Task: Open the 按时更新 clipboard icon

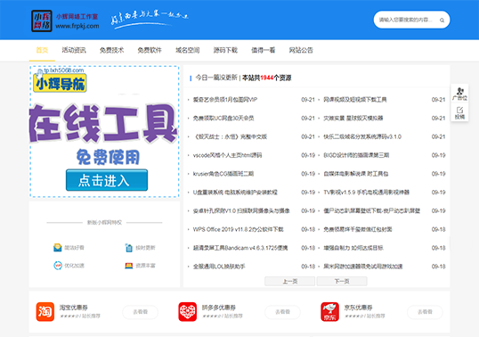Action: point(129,247)
